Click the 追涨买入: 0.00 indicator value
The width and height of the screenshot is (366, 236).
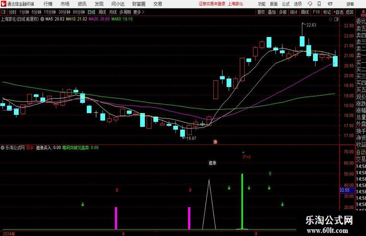[x=48, y=148]
